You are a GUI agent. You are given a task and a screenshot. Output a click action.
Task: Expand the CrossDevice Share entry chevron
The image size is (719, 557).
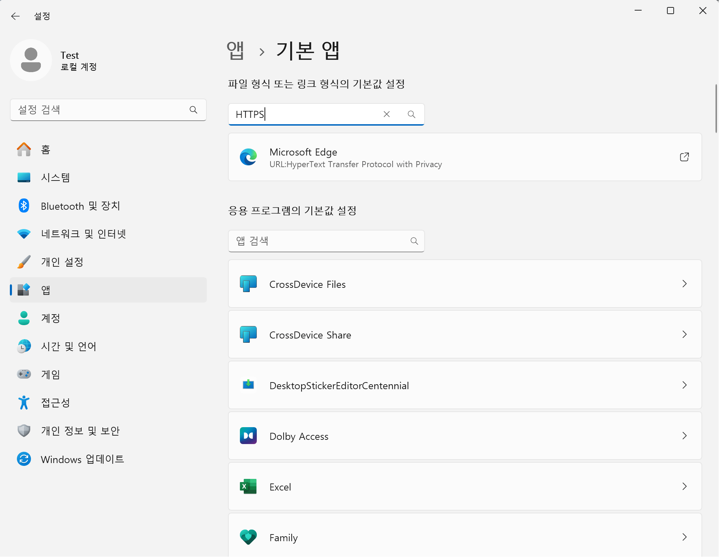pyautogui.click(x=684, y=335)
